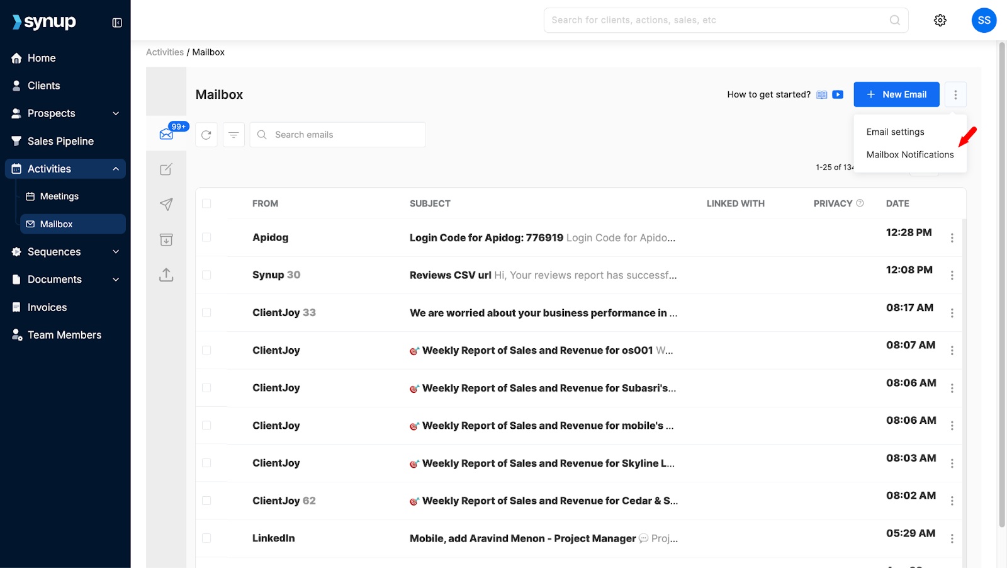Select checkbox for mobile's weekly report
Image resolution: width=1007 pixels, height=568 pixels.
[206, 426]
